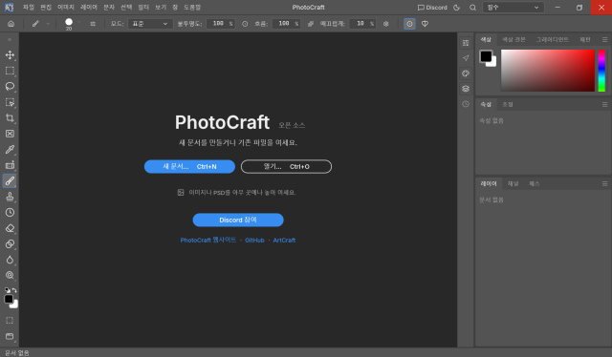Open the palette icon in collapsed panel strip
Viewport: 612px width, 357px height.
[466, 73]
